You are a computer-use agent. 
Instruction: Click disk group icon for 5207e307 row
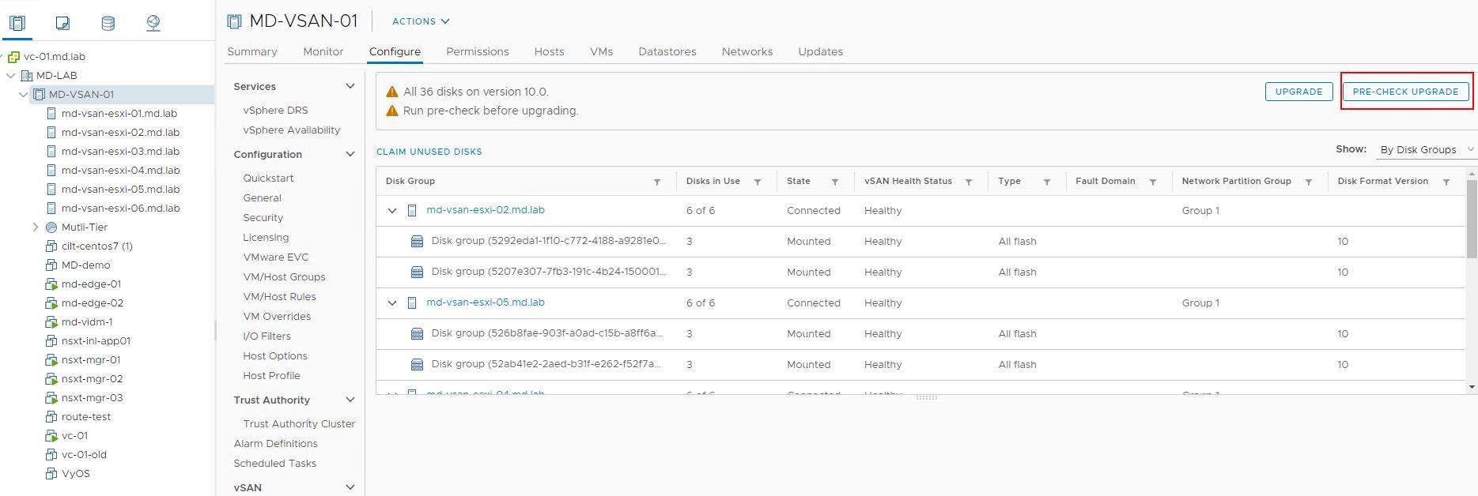click(418, 272)
